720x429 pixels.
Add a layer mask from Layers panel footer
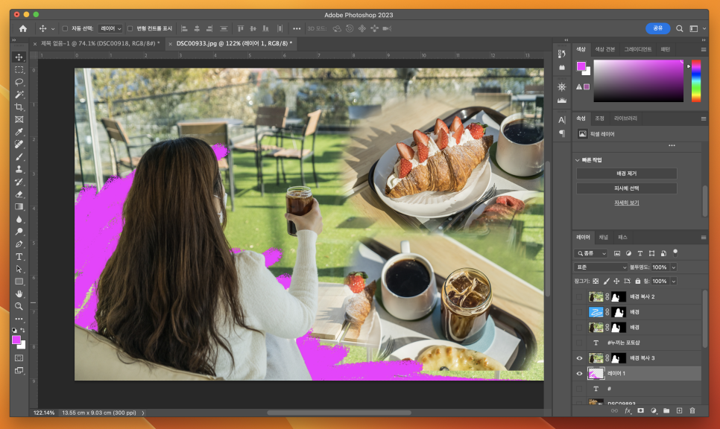tap(640, 410)
